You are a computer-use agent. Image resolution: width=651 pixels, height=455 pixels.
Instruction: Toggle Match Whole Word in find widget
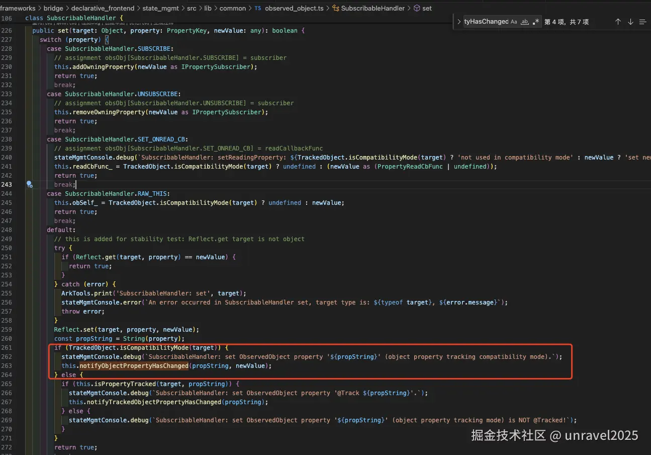point(525,22)
